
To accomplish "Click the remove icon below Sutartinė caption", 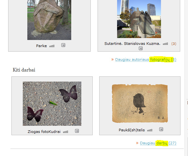I will pyautogui.click(x=141, y=48).
